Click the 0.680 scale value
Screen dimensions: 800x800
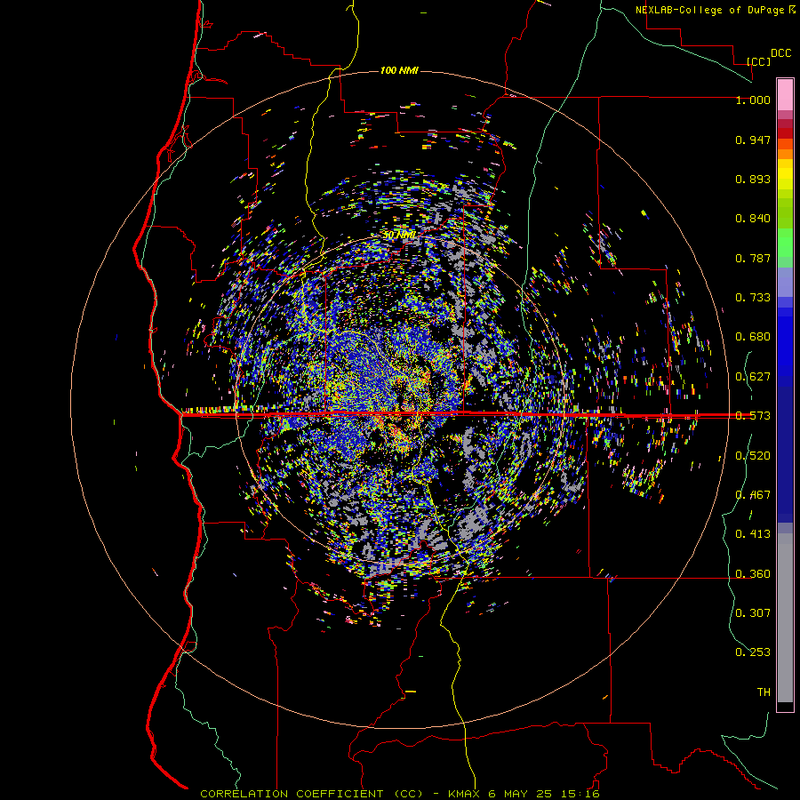coord(753,337)
